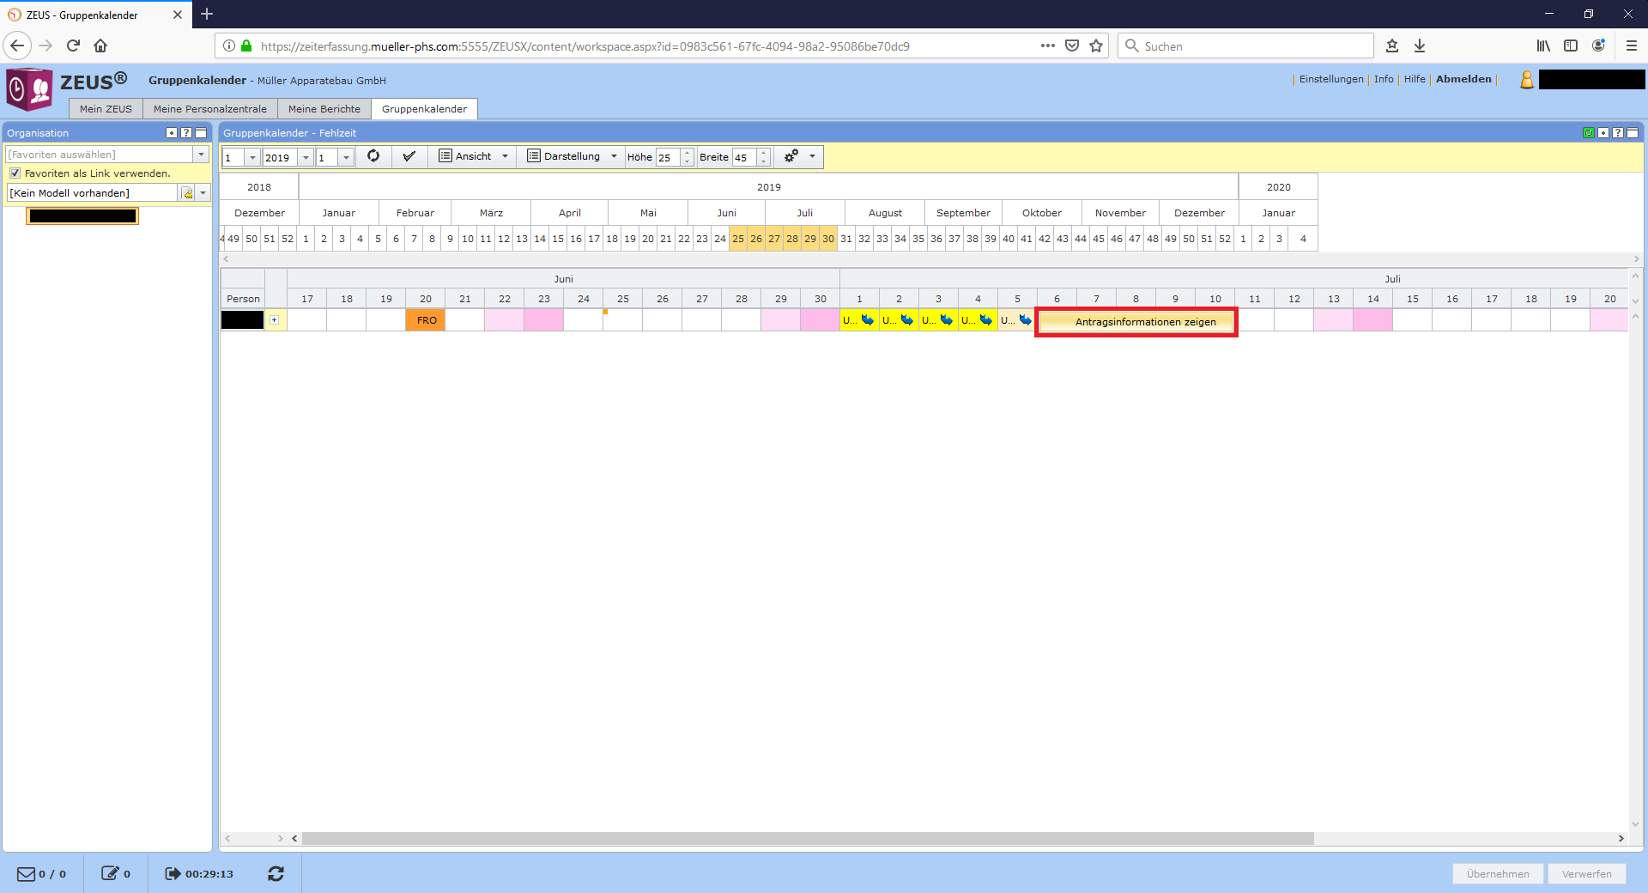Click the sync arrows icon in status bar
1648x893 pixels.
coord(276,873)
